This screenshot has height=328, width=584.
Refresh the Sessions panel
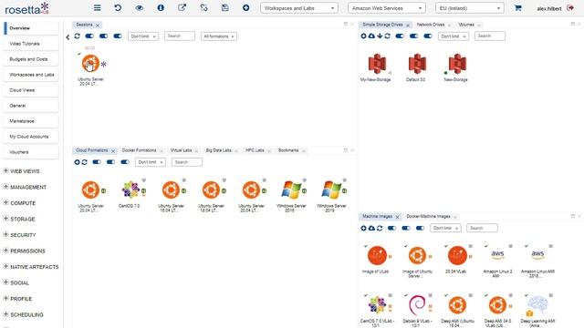pos(77,36)
